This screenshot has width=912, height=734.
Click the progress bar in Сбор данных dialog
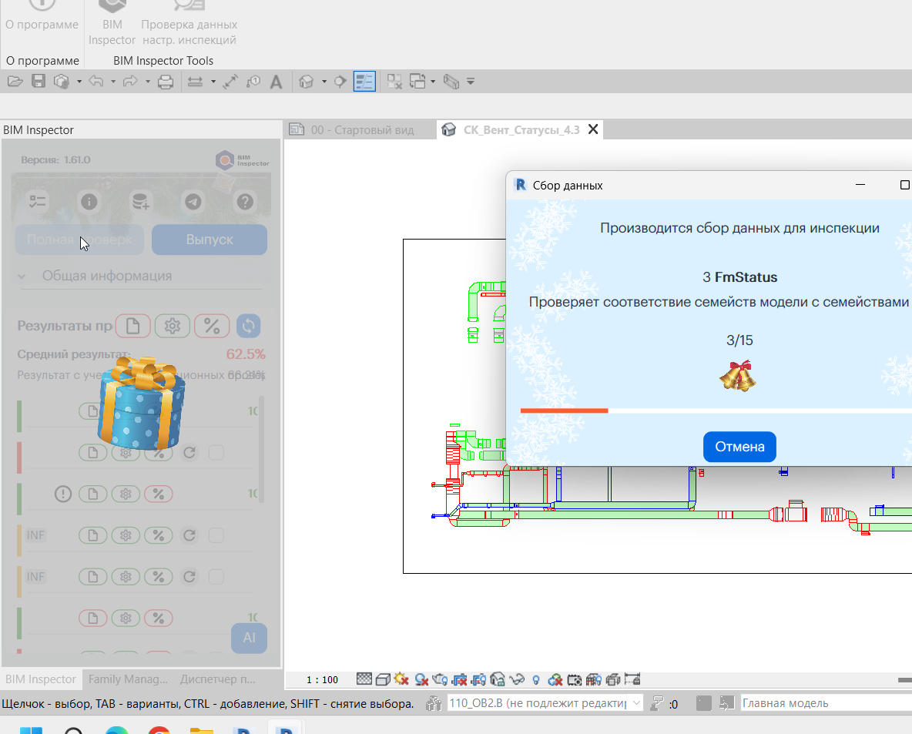tap(716, 411)
